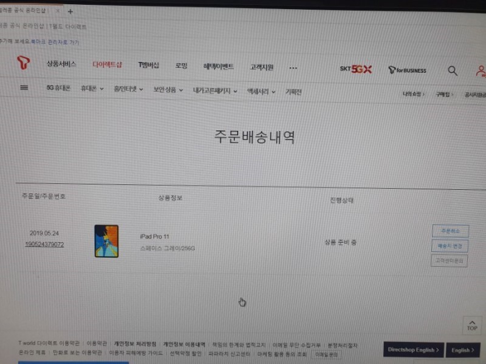Expand 휴대폰 dropdown
486x364 pixels.
click(92, 89)
